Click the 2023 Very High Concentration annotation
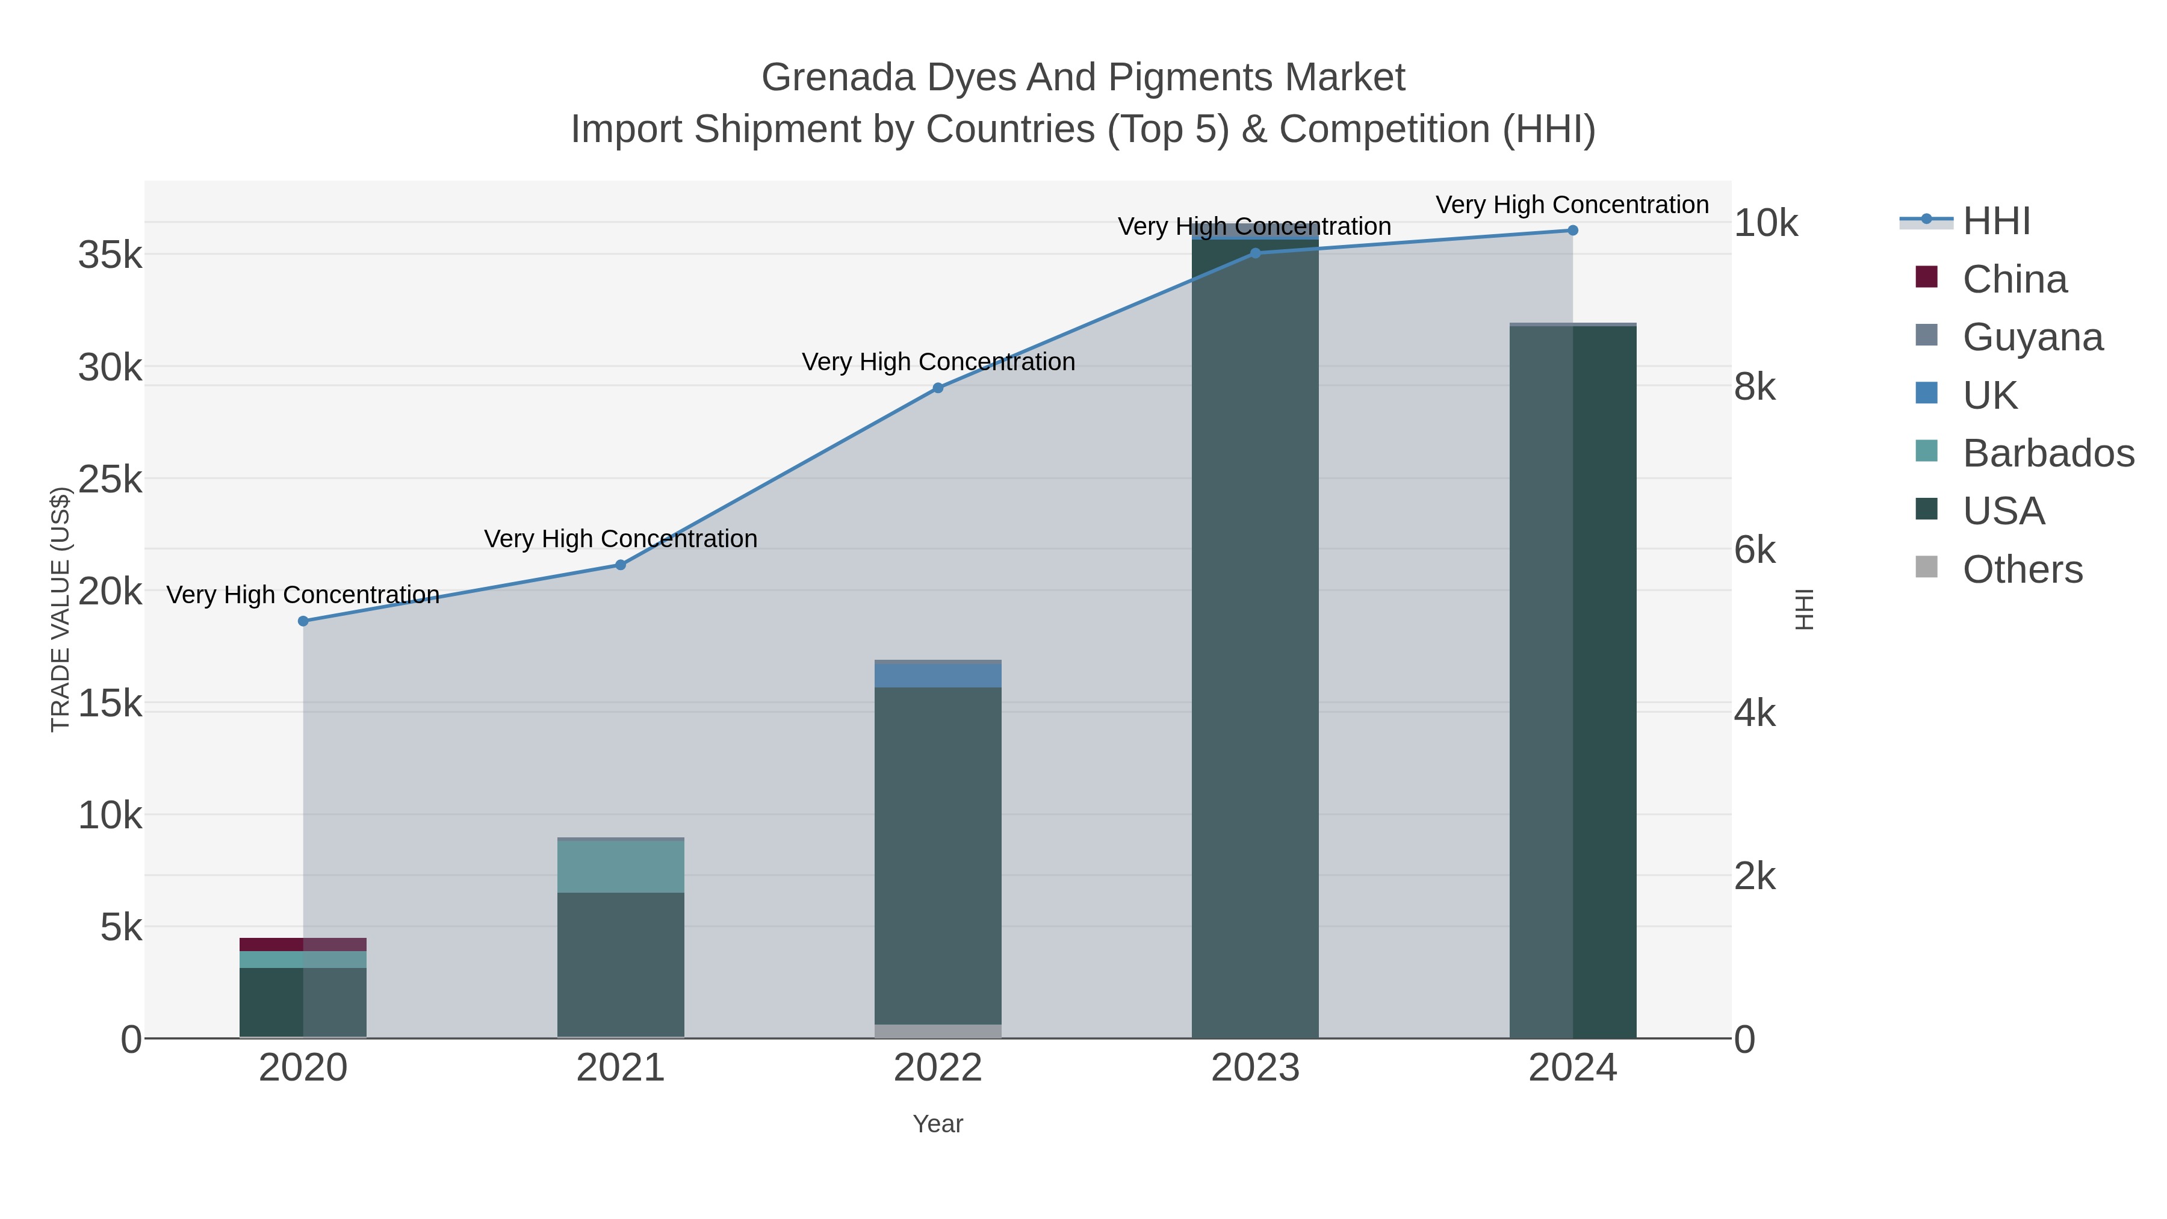Viewport: 2167px width, 1219px height. 1254,226
